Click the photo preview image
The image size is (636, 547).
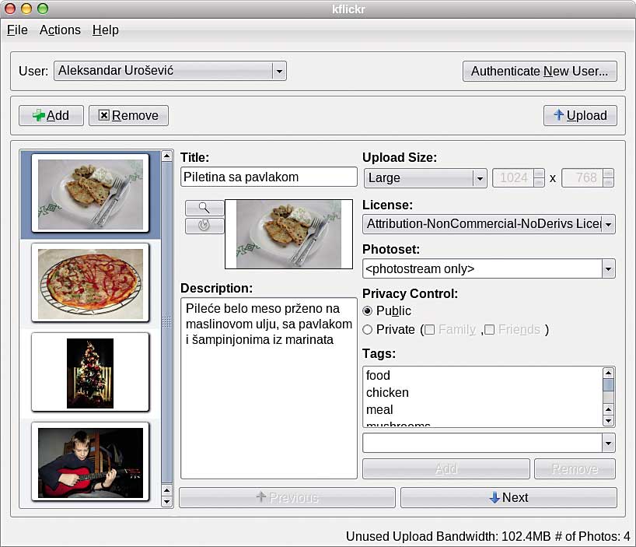tap(288, 234)
